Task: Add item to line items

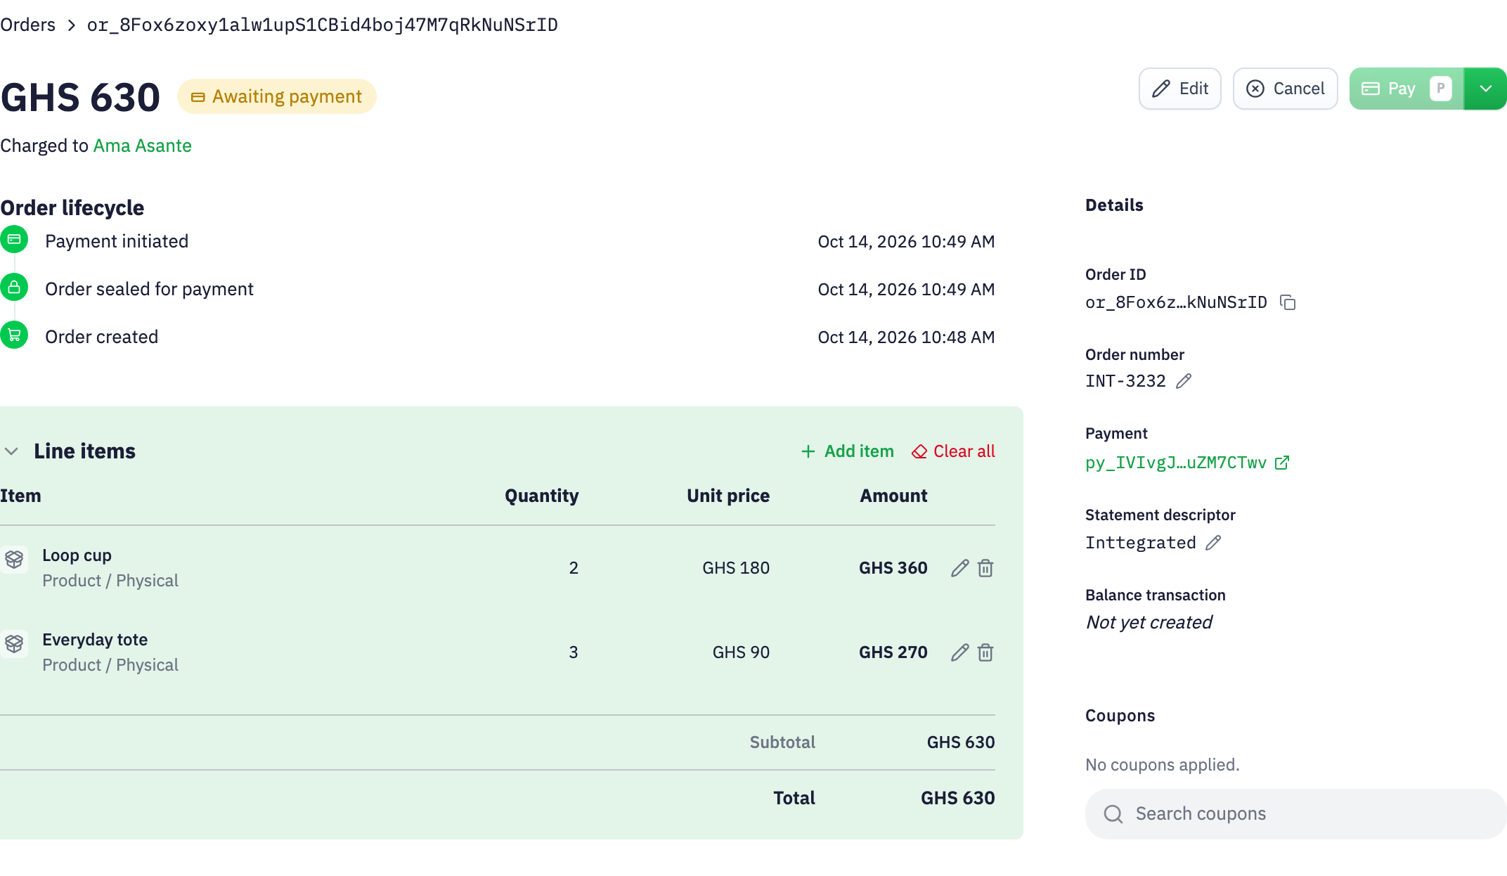Action: [848, 451]
